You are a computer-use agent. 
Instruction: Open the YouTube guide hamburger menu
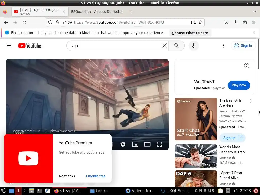[9, 46]
